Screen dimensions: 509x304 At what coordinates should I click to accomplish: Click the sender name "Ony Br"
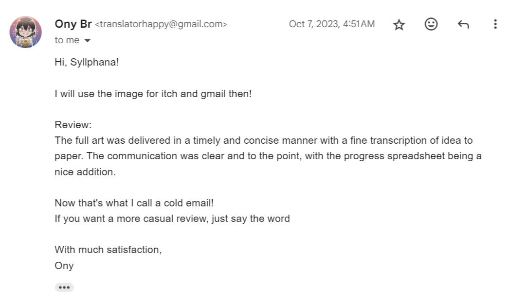coord(73,24)
